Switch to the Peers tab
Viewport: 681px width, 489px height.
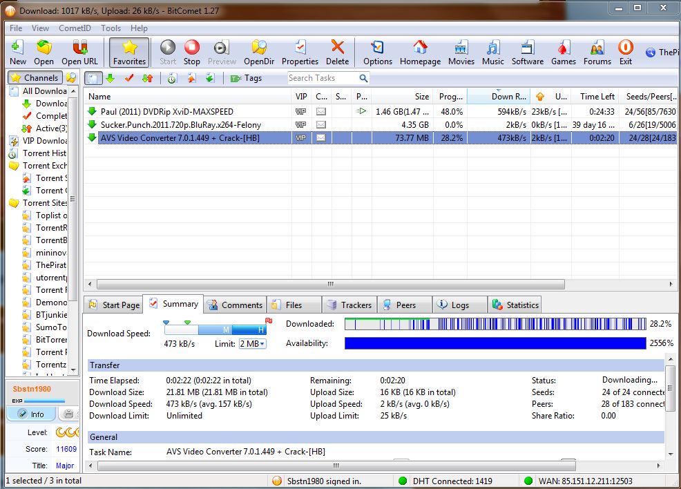(405, 305)
